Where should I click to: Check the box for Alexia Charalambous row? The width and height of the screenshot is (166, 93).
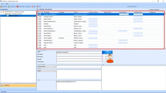tap(38, 31)
